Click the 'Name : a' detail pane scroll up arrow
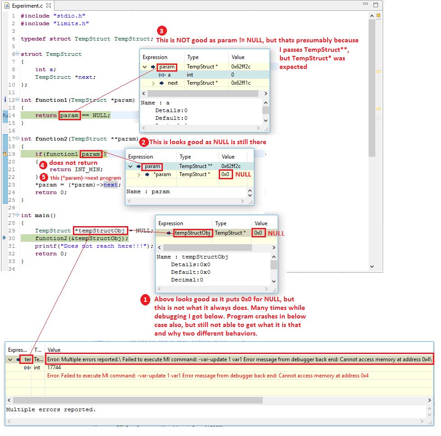 265,103
